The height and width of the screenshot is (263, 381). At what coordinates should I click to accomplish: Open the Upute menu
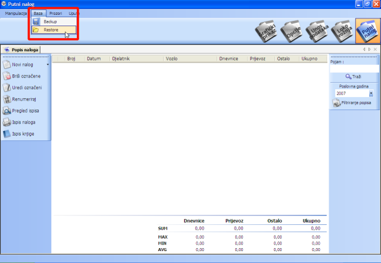click(x=74, y=13)
